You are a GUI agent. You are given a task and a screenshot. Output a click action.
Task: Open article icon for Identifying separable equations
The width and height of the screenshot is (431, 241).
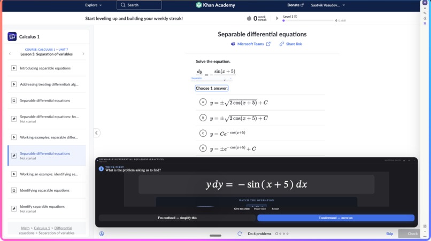coord(14,190)
